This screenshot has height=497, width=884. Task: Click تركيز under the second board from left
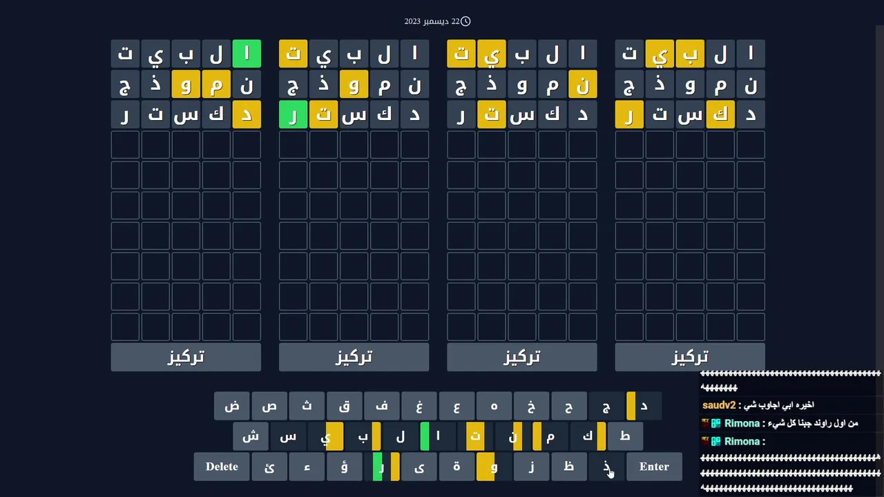pyautogui.click(x=354, y=357)
